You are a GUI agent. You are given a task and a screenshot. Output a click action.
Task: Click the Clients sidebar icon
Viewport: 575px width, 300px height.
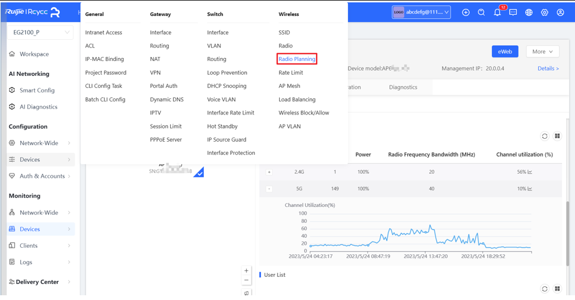(12, 245)
